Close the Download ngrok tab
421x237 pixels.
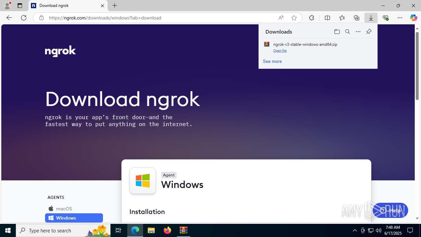(102, 6)
